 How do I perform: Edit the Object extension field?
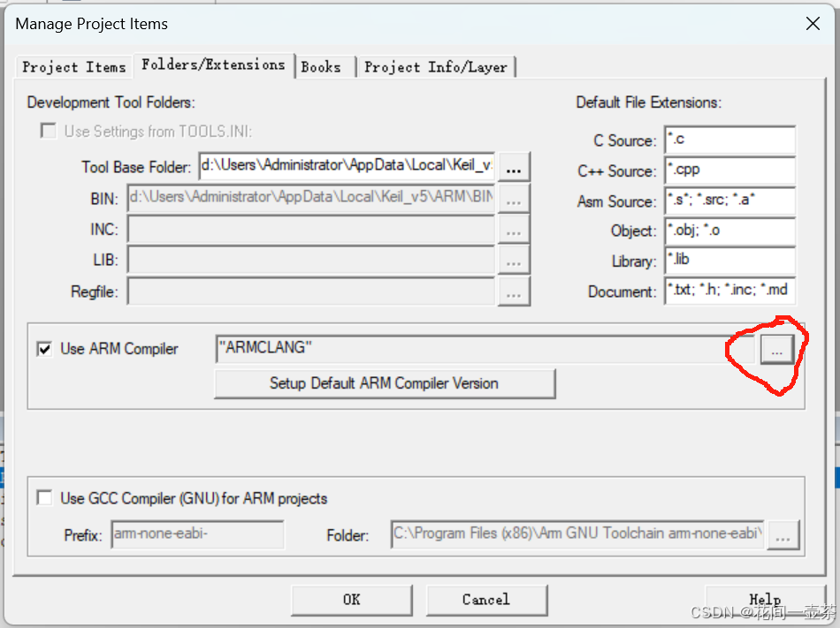click(x=730, y=231)
